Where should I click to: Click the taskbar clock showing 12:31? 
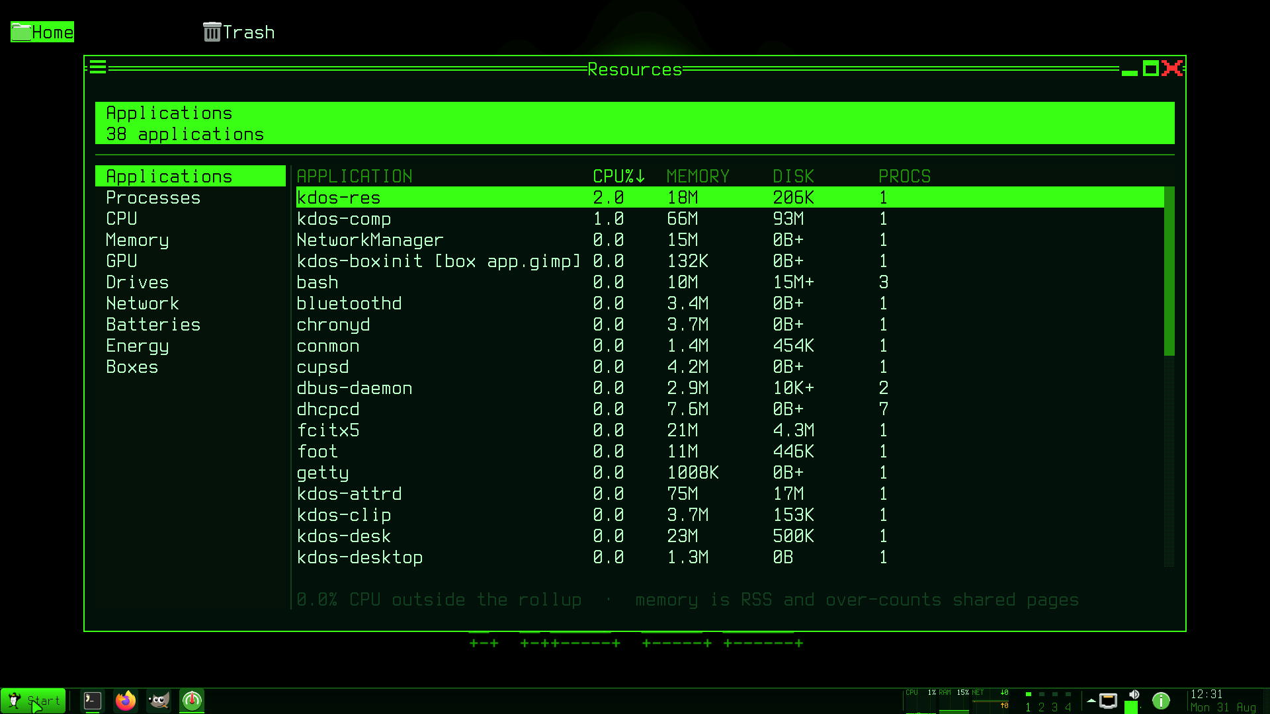(x=1223, y=701)
